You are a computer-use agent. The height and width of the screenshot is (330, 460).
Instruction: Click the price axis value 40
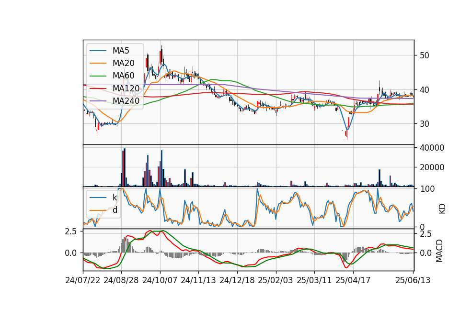pyautogui.click(x=425, y=90)
